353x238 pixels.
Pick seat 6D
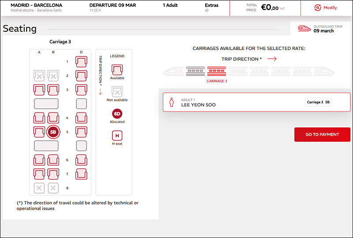tap(81, 160)
